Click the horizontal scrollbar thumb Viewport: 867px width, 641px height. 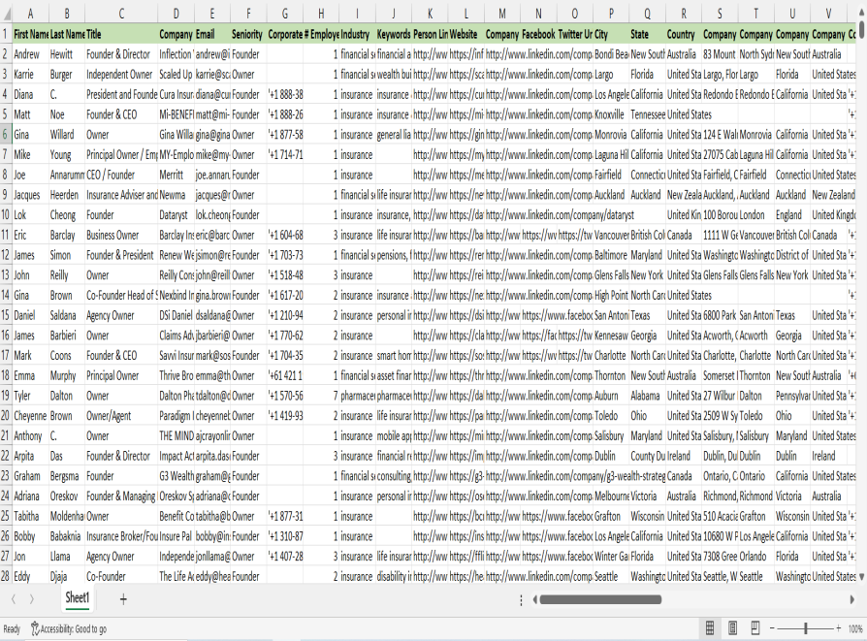coord(600,599)
